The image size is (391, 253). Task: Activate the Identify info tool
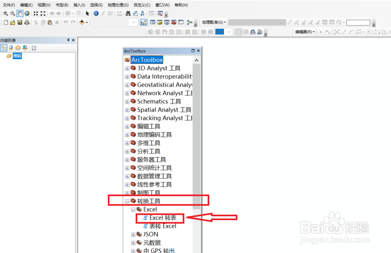(x=96, y=13)
